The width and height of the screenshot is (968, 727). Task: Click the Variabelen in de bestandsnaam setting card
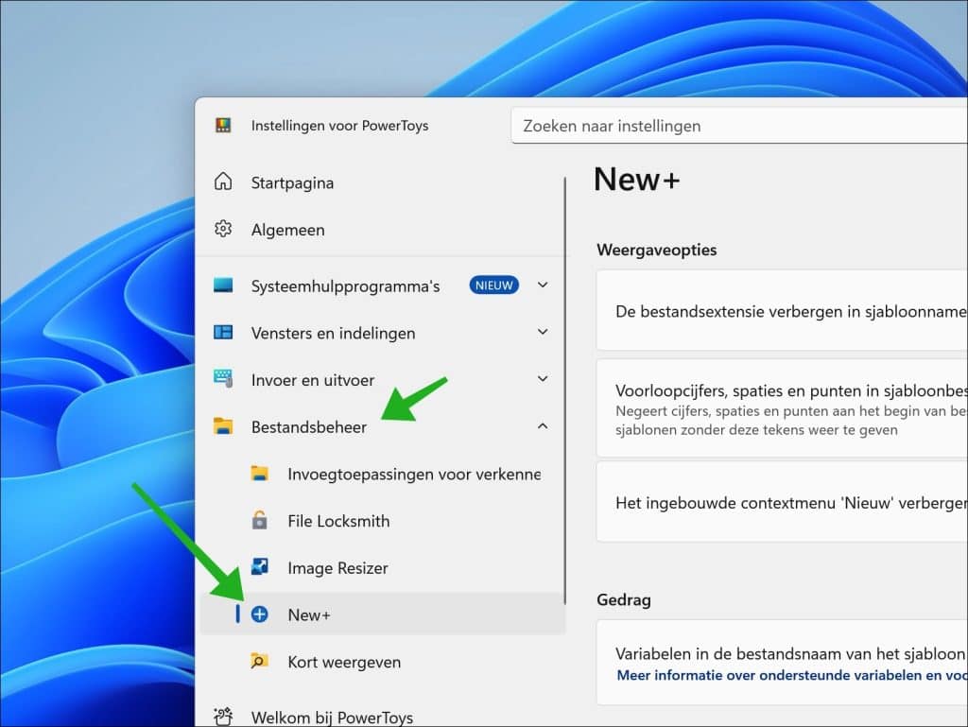click(x=782, y=663)
